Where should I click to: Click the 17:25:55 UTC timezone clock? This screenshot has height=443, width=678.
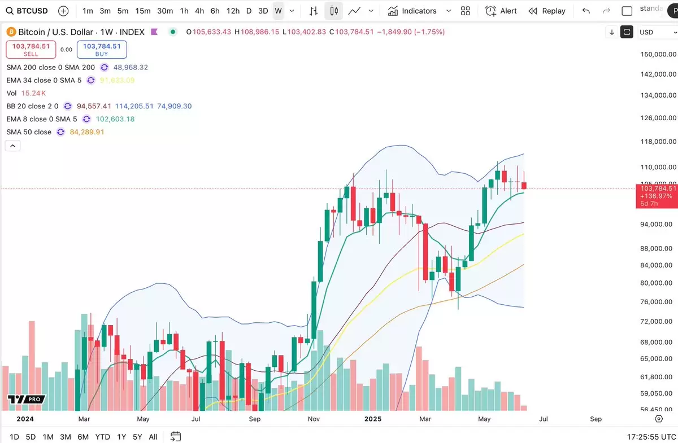click(x=651, y=437)
